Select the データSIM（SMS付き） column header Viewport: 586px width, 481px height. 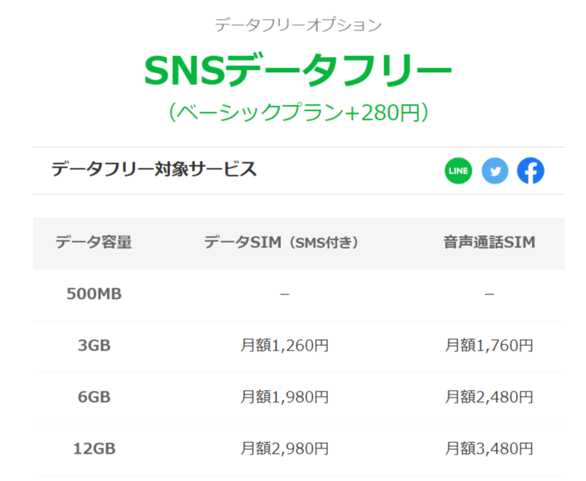282,242
